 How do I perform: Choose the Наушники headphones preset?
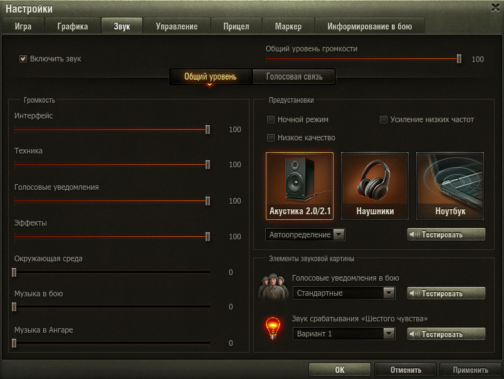(x=374, y=186)
